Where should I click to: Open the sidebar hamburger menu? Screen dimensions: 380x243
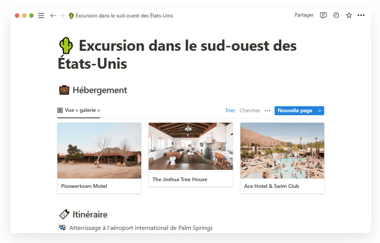pyautogui.click(x=41, y=16)
